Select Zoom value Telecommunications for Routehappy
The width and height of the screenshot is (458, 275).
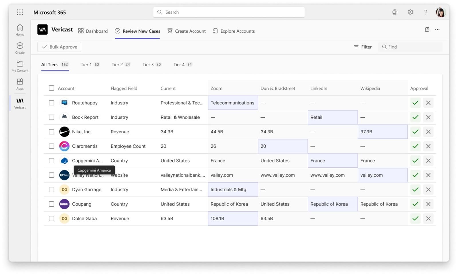(x=233, y=103)
